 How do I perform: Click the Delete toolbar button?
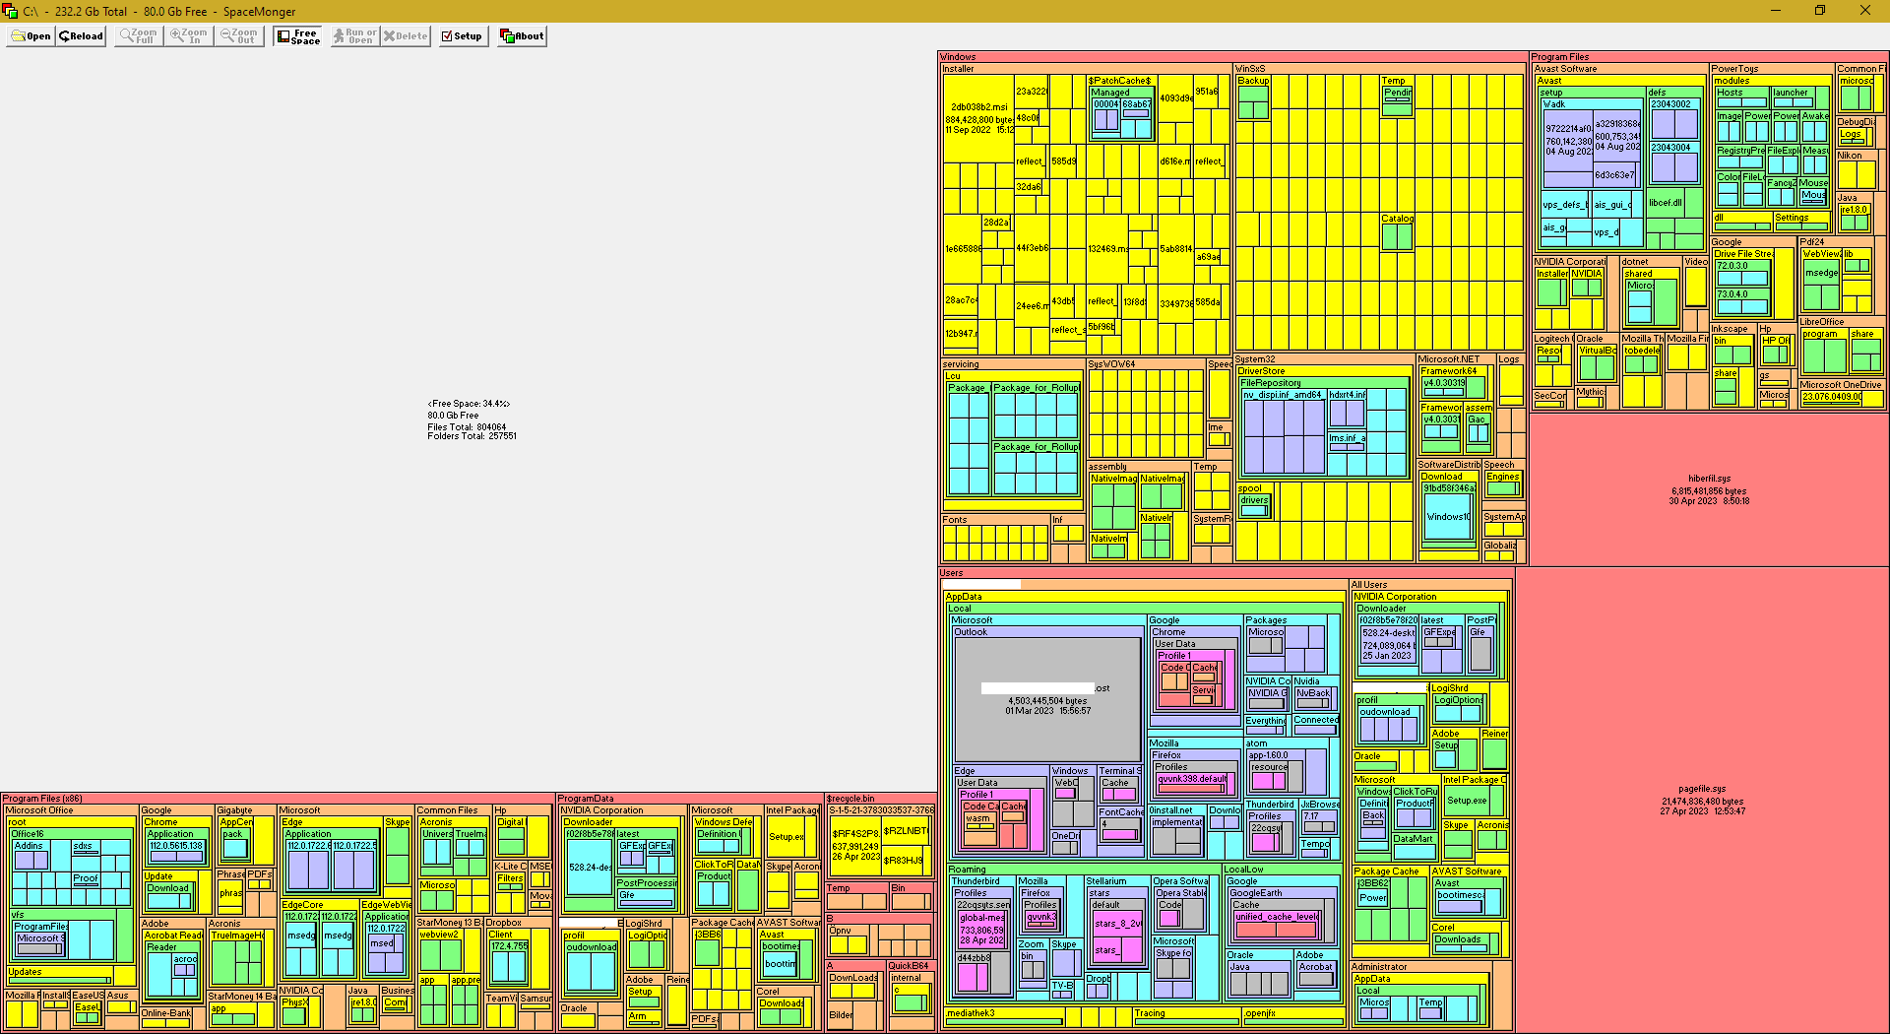[406, 36]
